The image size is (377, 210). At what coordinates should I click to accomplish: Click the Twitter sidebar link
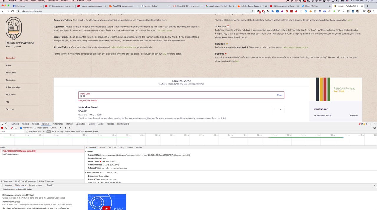(10, 109)
